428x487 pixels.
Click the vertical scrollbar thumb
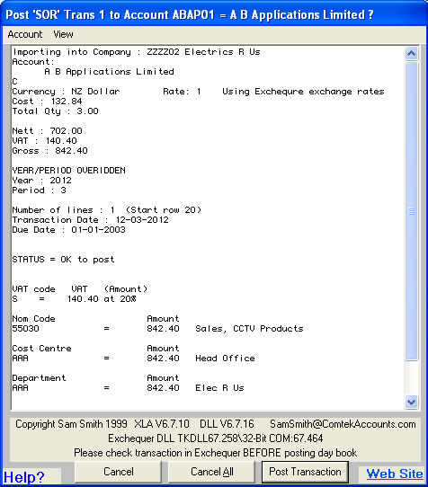[x=411, y=211]
